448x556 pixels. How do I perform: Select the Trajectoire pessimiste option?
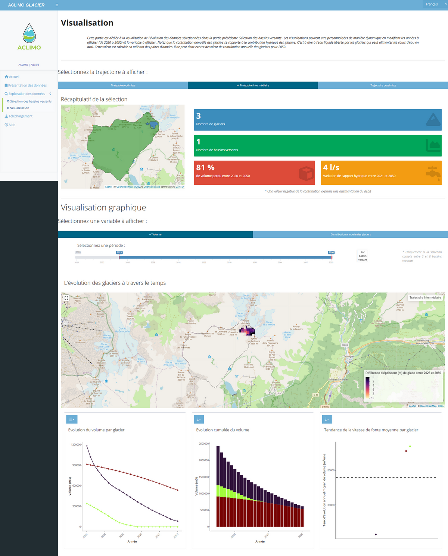[x=383, y=85]
